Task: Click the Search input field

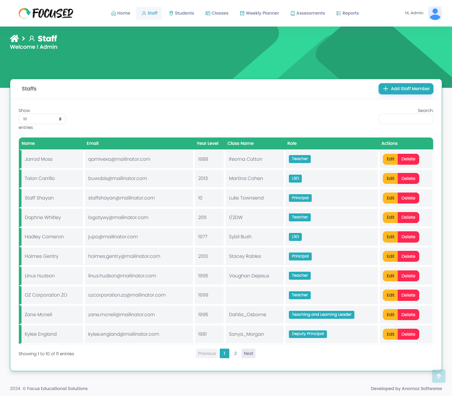Action: [x=405, y=119]
